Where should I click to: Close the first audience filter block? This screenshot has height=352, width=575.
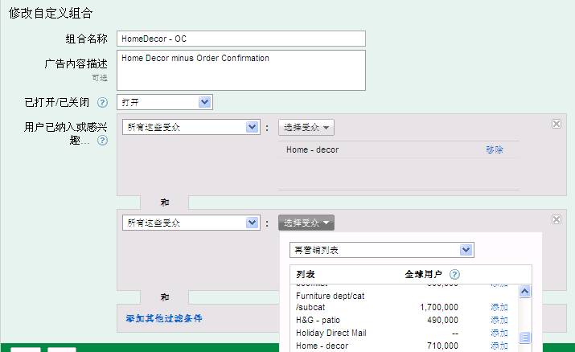pos(557,124)
